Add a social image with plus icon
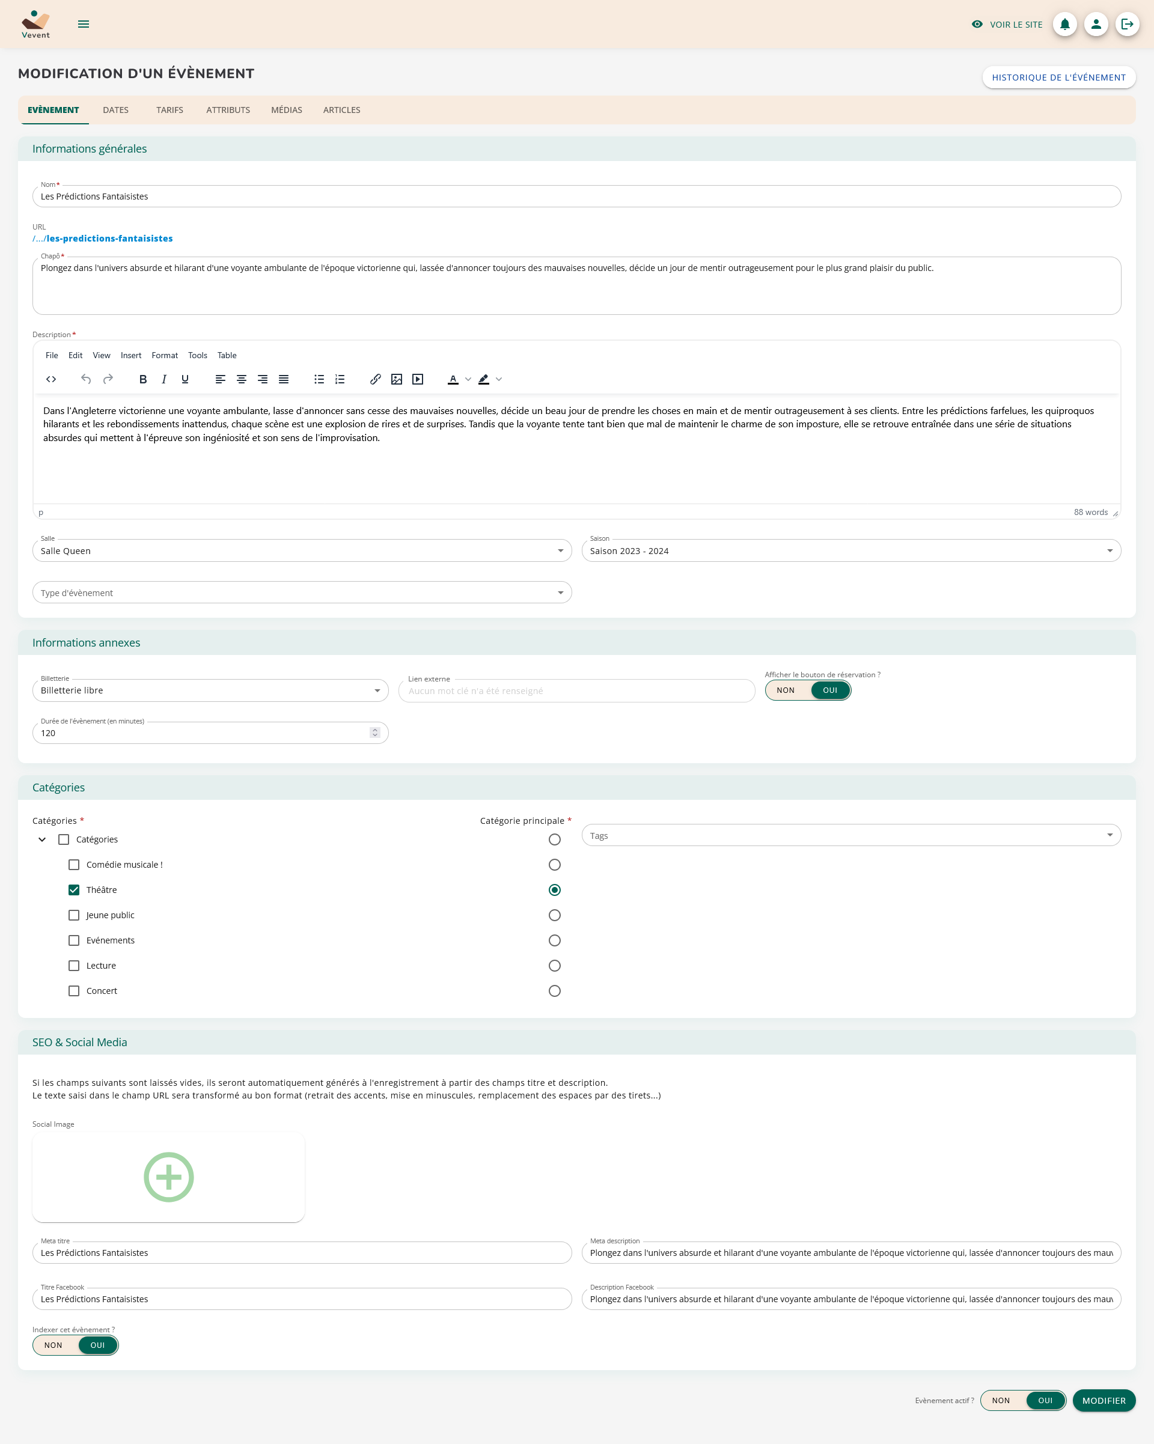The width and height of the screenshot is (1154, 1444). [169, 1177]
